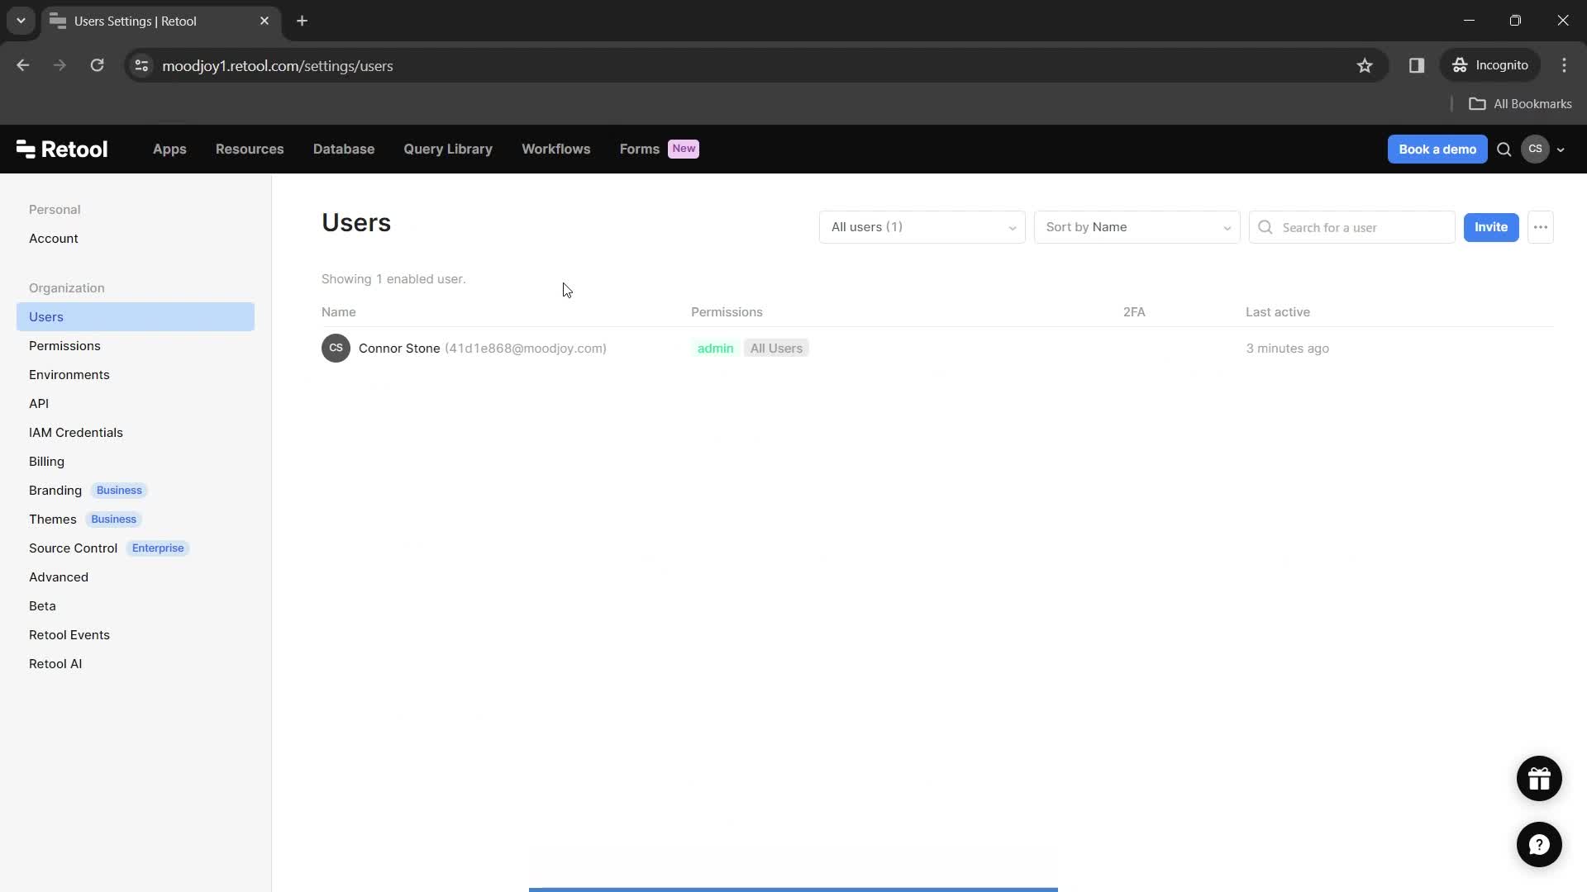
Task: Open the Apps menu
Action: click(x=169, y=148)
